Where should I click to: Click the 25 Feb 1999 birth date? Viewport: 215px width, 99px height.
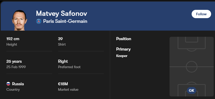16,67
